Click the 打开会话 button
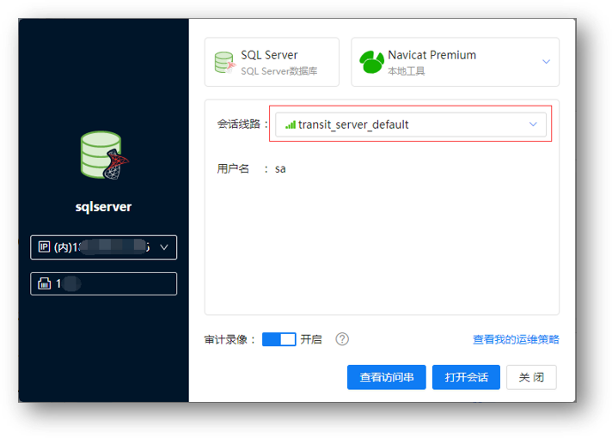This screenshot has width=612, height=438. pyautogui.click(x=466, y=377)
